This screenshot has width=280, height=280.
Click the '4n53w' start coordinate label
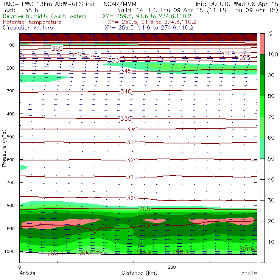click(x=27, y=273)
